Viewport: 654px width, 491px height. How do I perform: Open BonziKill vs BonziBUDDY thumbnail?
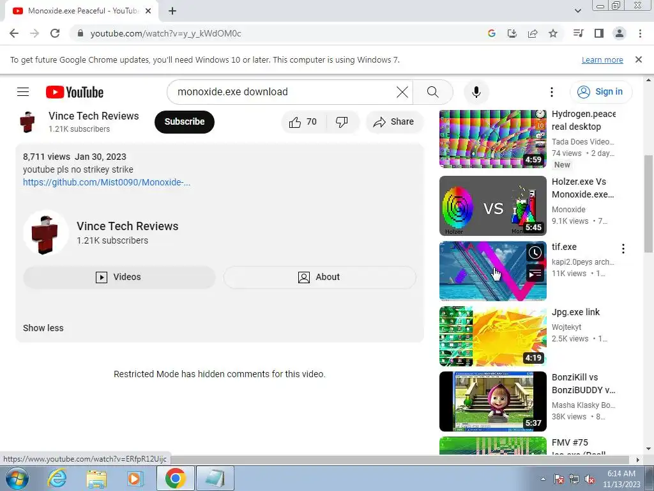point(492,401)
